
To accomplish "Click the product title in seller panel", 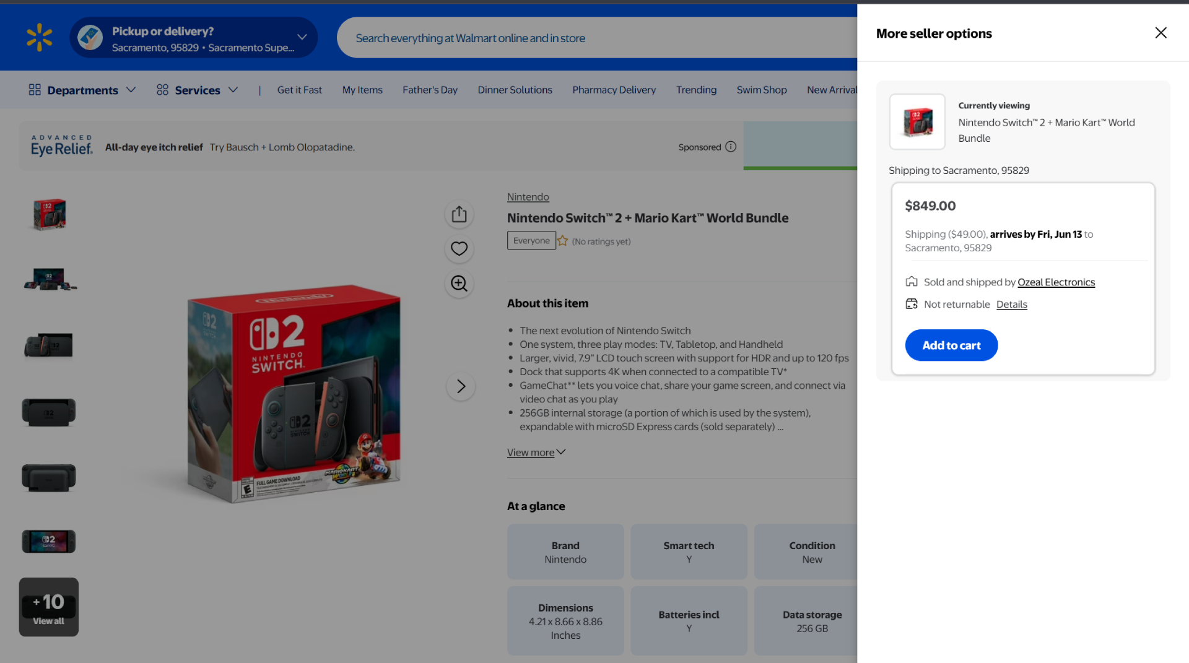I will click(1047, 130).
